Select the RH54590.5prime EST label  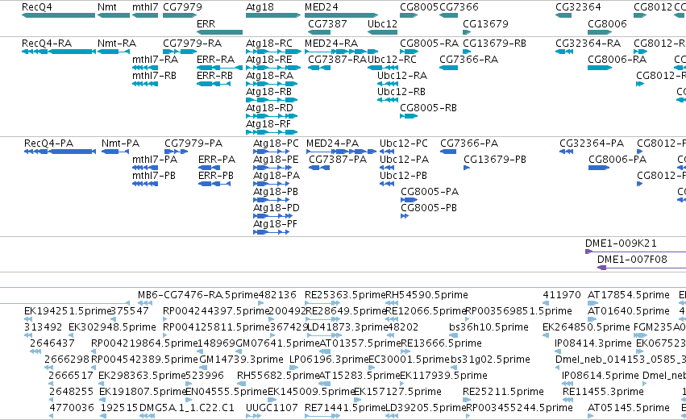point(427,295)
